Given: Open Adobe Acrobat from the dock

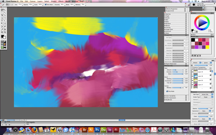Looking at the screenshot, I should coord(154,130).
